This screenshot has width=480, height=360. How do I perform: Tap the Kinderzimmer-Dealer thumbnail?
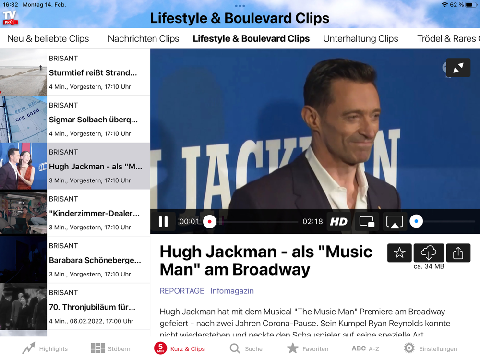[x=23, y=213]
